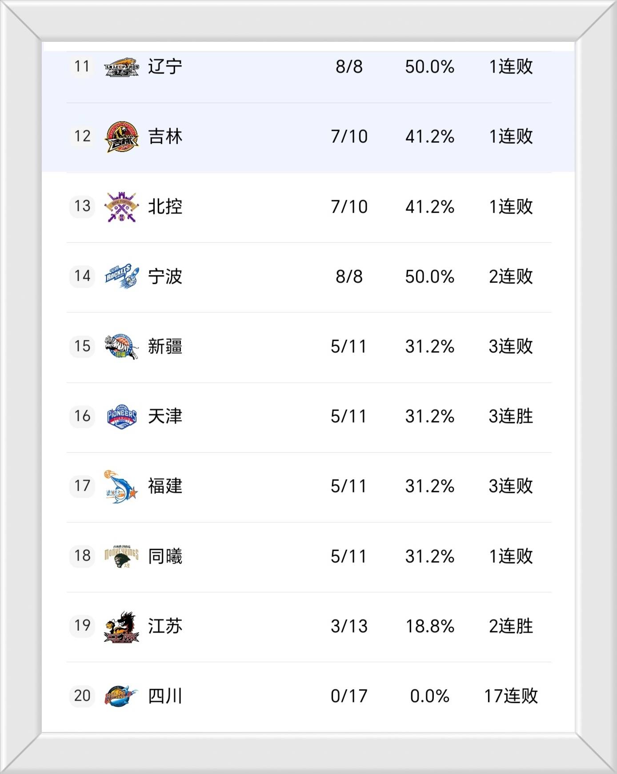Click rank badge number 20
617x774 pixels.
(x=82, y=696)
